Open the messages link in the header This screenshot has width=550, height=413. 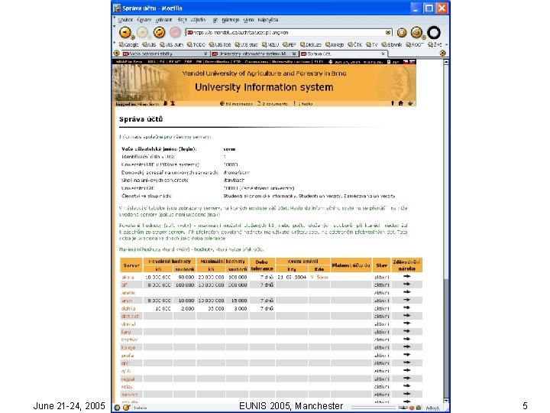tap(236, 103)
